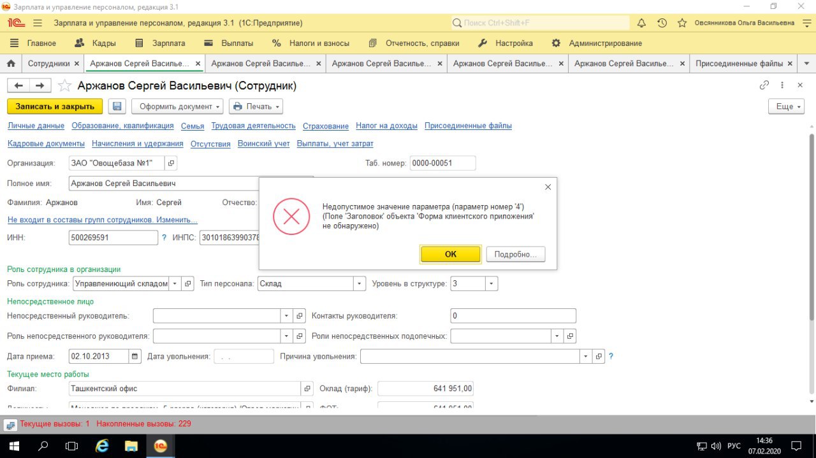Screen dimensions: 816x458
Task: Open form options three-dot menu
Action: coord(783,85)
